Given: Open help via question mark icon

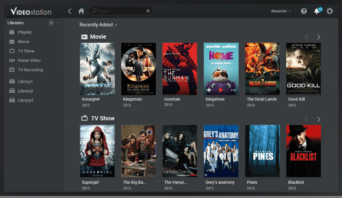Looking at the screenshot, I should [304, 11].
